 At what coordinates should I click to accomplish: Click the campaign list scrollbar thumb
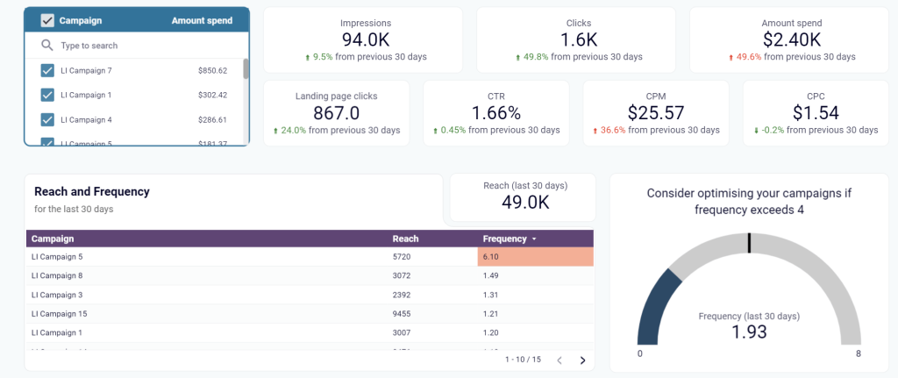click(246, 68)
